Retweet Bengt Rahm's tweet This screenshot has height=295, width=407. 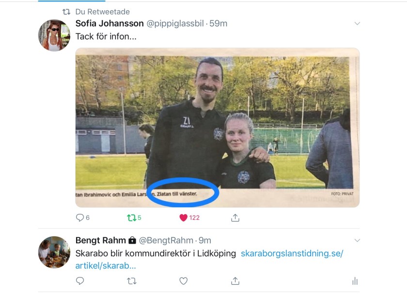[x=132, y=281]
